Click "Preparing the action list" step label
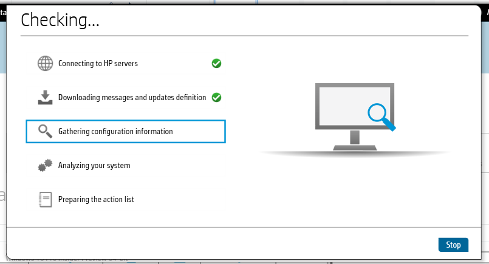Viewport: 489px width, 264px height. (96, 199)
